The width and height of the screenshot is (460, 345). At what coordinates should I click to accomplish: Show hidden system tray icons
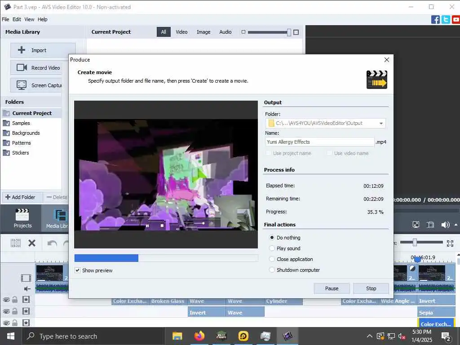pyautogui.click(x=370, y=336)
